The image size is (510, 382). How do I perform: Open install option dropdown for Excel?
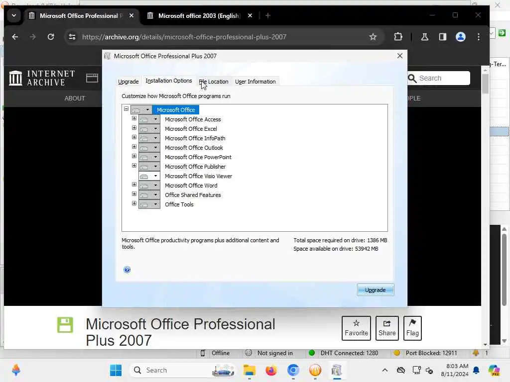[149, 129]
